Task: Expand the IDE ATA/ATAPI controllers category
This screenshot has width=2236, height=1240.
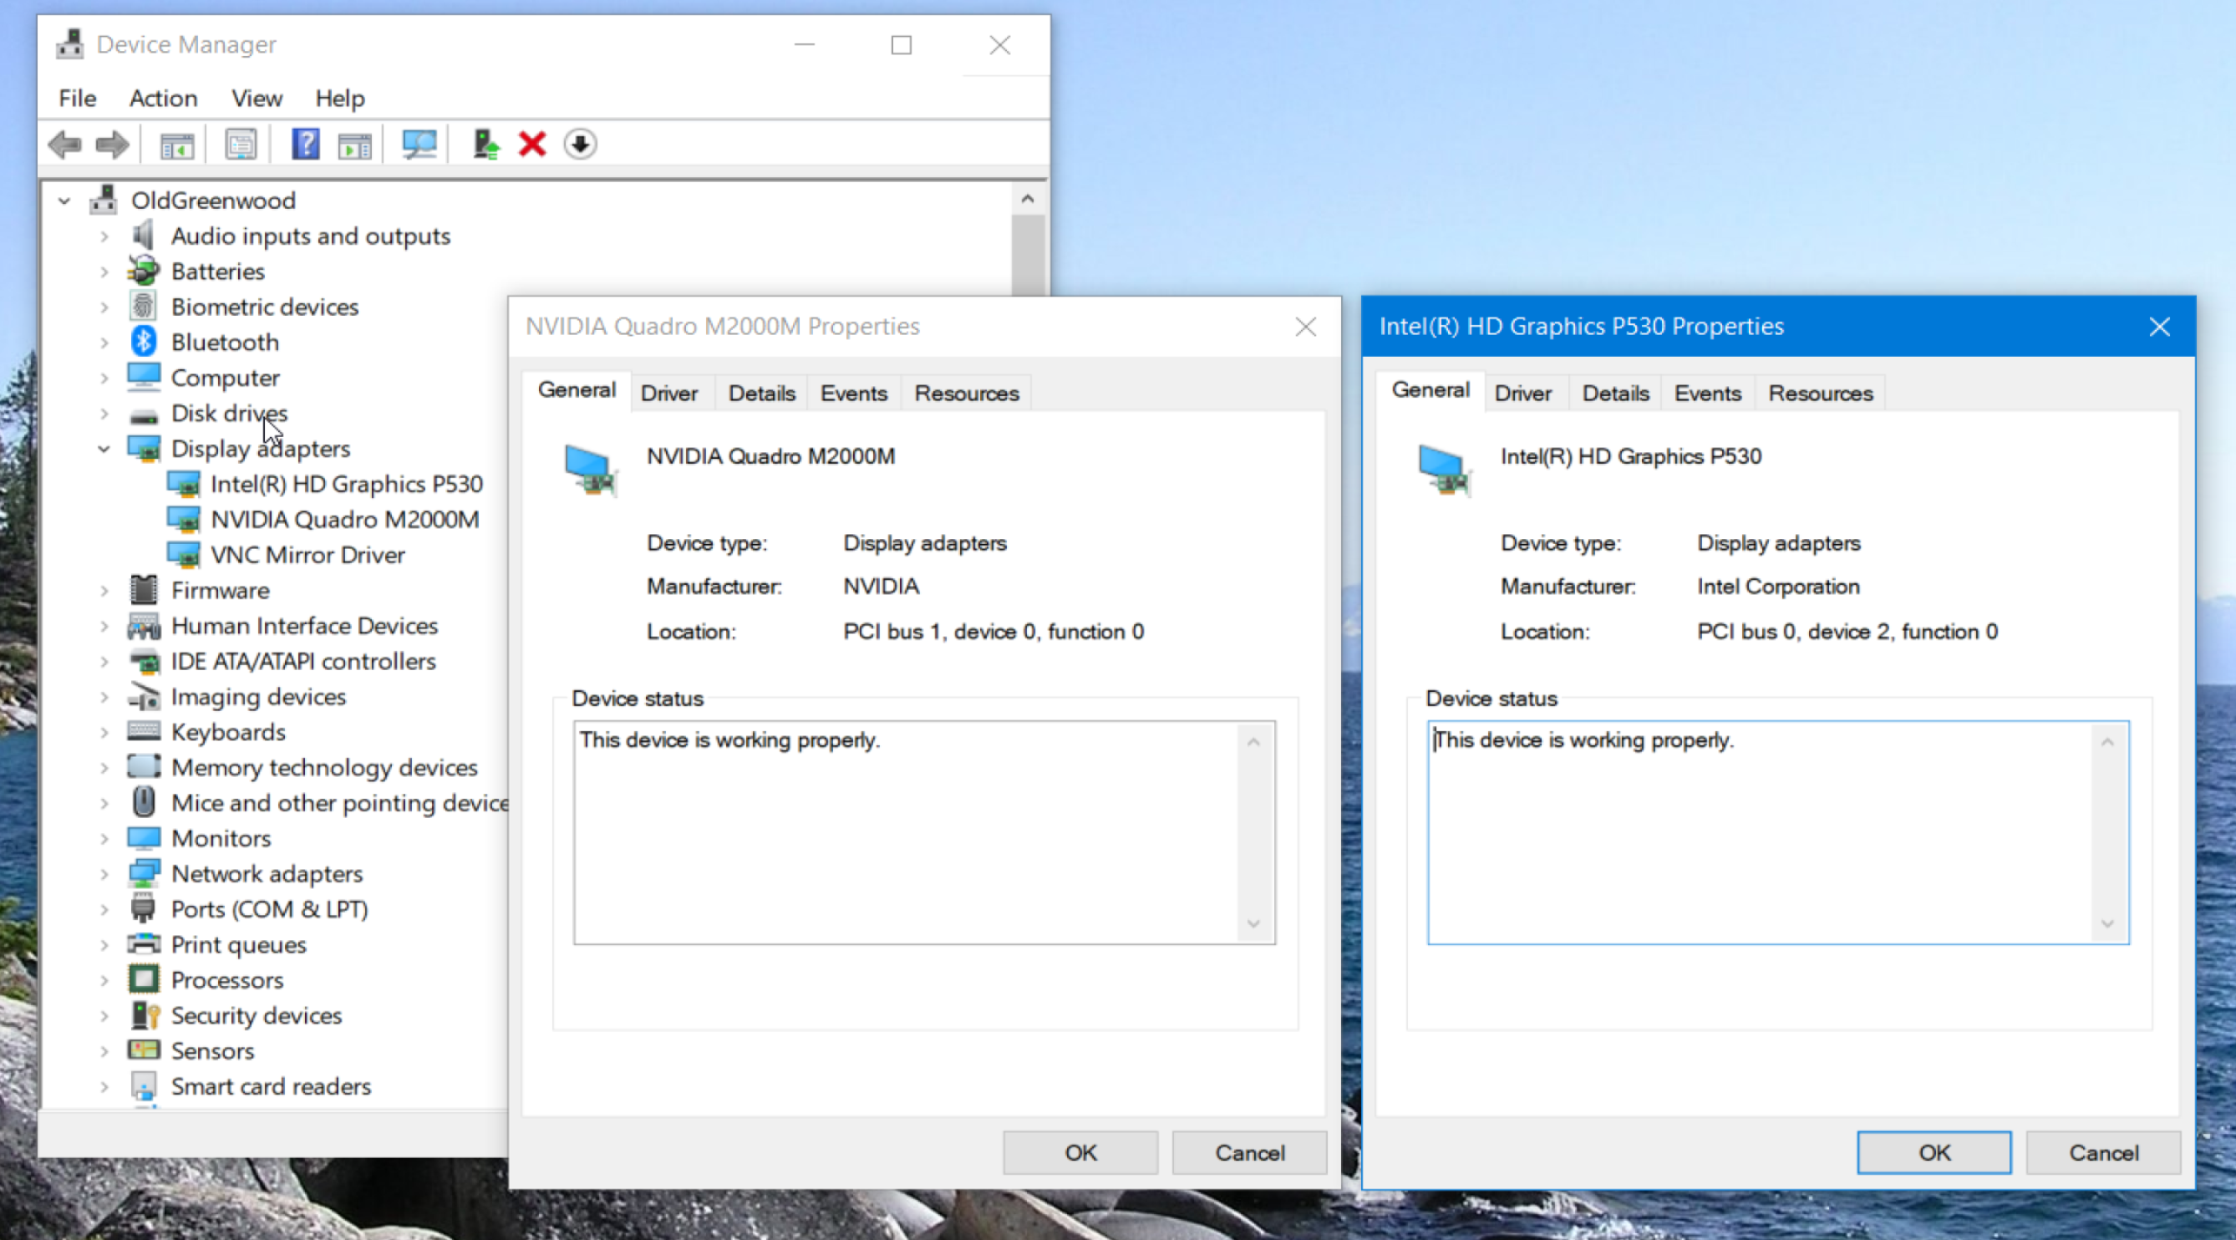Action: click(x=104, y=661)
